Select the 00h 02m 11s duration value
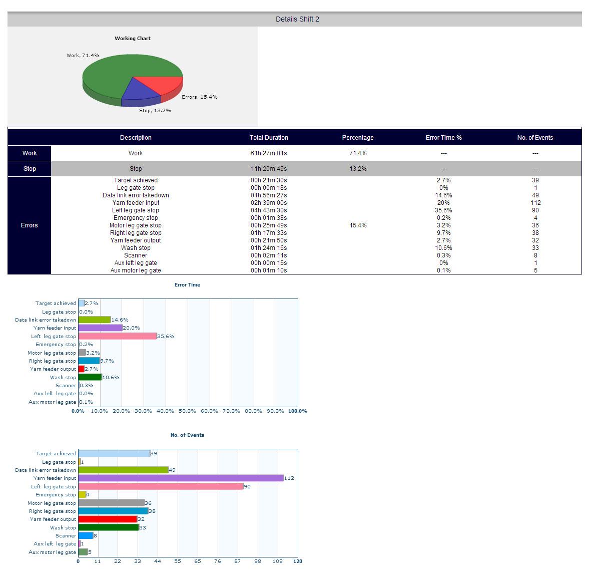Viewport: 590px width, 580px height. click(x=269, y=256)
